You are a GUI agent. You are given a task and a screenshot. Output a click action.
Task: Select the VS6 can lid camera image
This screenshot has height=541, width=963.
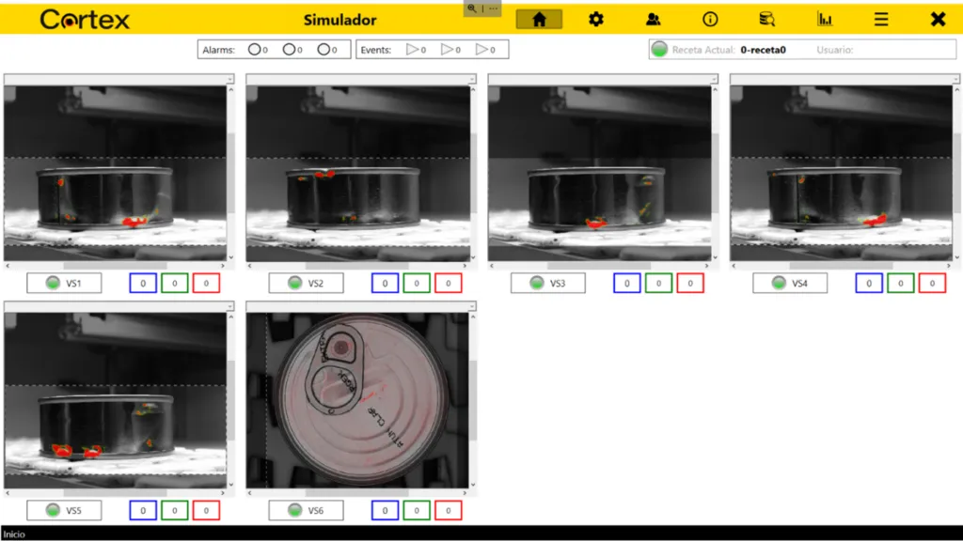[x=357, y=399]
